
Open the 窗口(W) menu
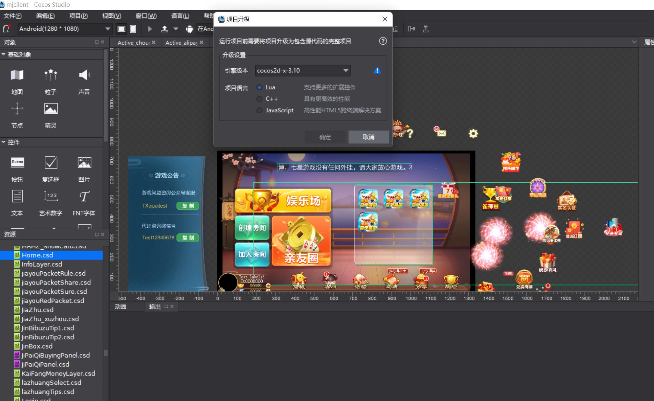click(146, 16)
